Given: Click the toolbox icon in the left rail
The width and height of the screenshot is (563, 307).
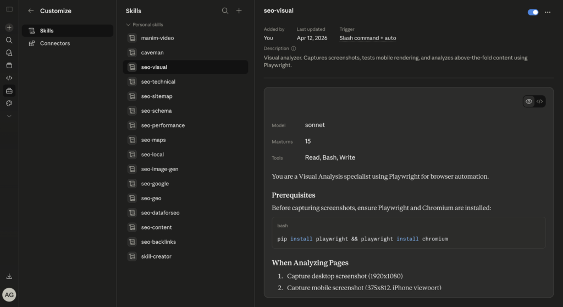Looking at the screenshot, I should coord(9,91).
